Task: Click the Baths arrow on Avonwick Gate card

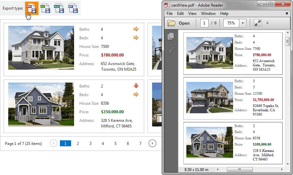Action: (x=136, y=29)
